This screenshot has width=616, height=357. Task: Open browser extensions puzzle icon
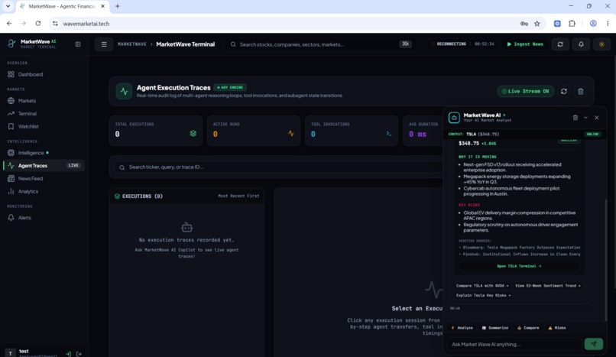coord(572,24)
